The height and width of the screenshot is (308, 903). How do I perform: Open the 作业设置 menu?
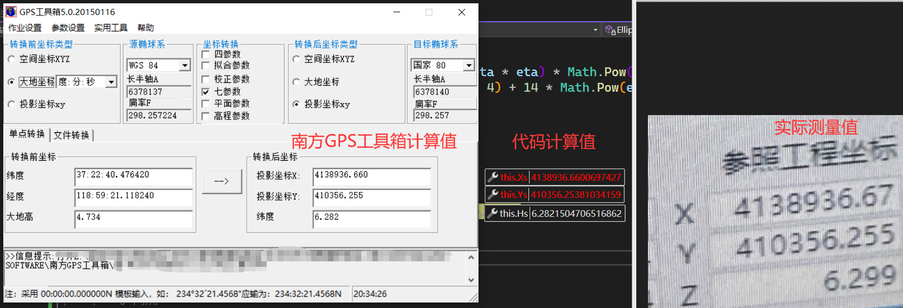(24, 28)
